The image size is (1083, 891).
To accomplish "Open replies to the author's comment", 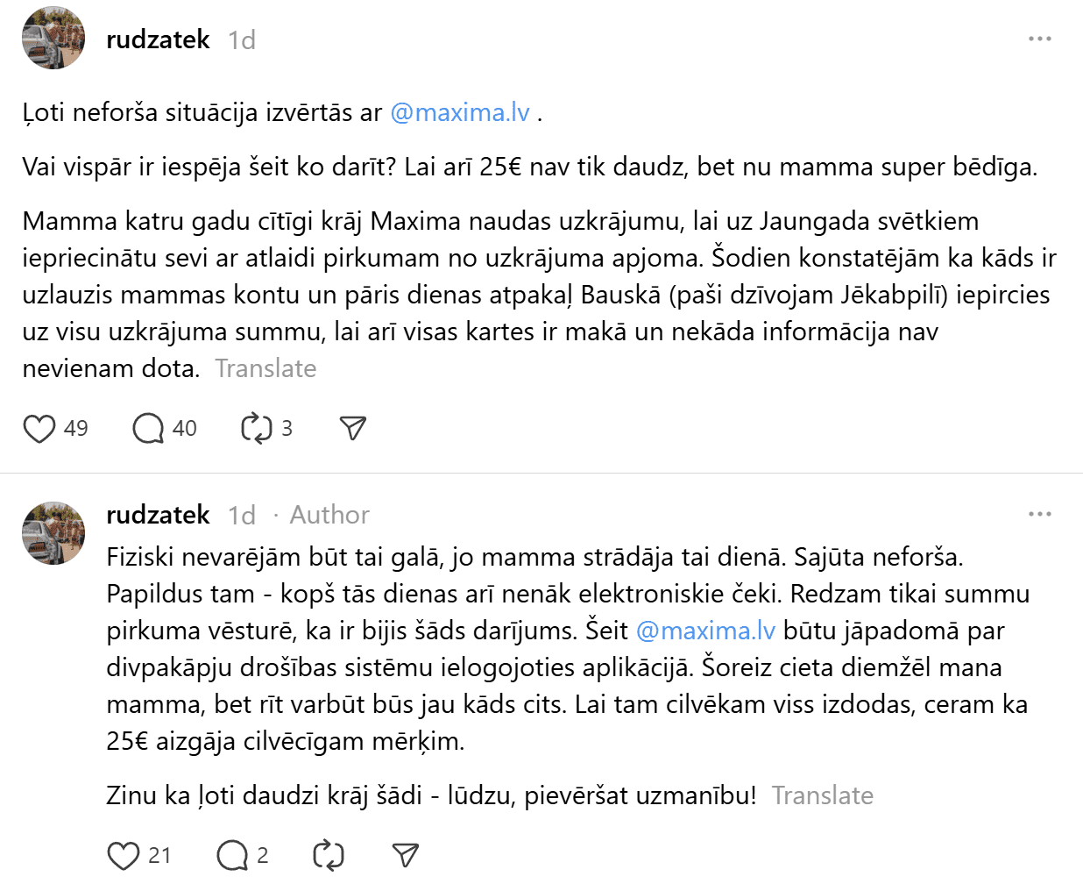I will pyautogui.click(x=232, y=856).
